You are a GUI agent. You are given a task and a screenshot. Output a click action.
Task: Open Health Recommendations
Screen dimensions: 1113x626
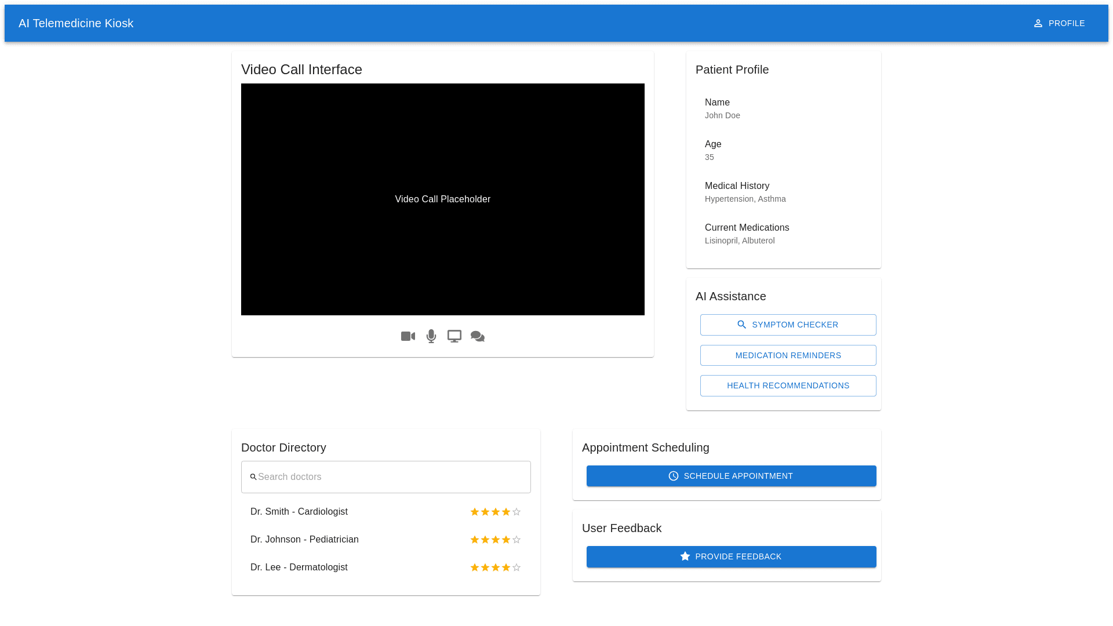coord(788,385)
